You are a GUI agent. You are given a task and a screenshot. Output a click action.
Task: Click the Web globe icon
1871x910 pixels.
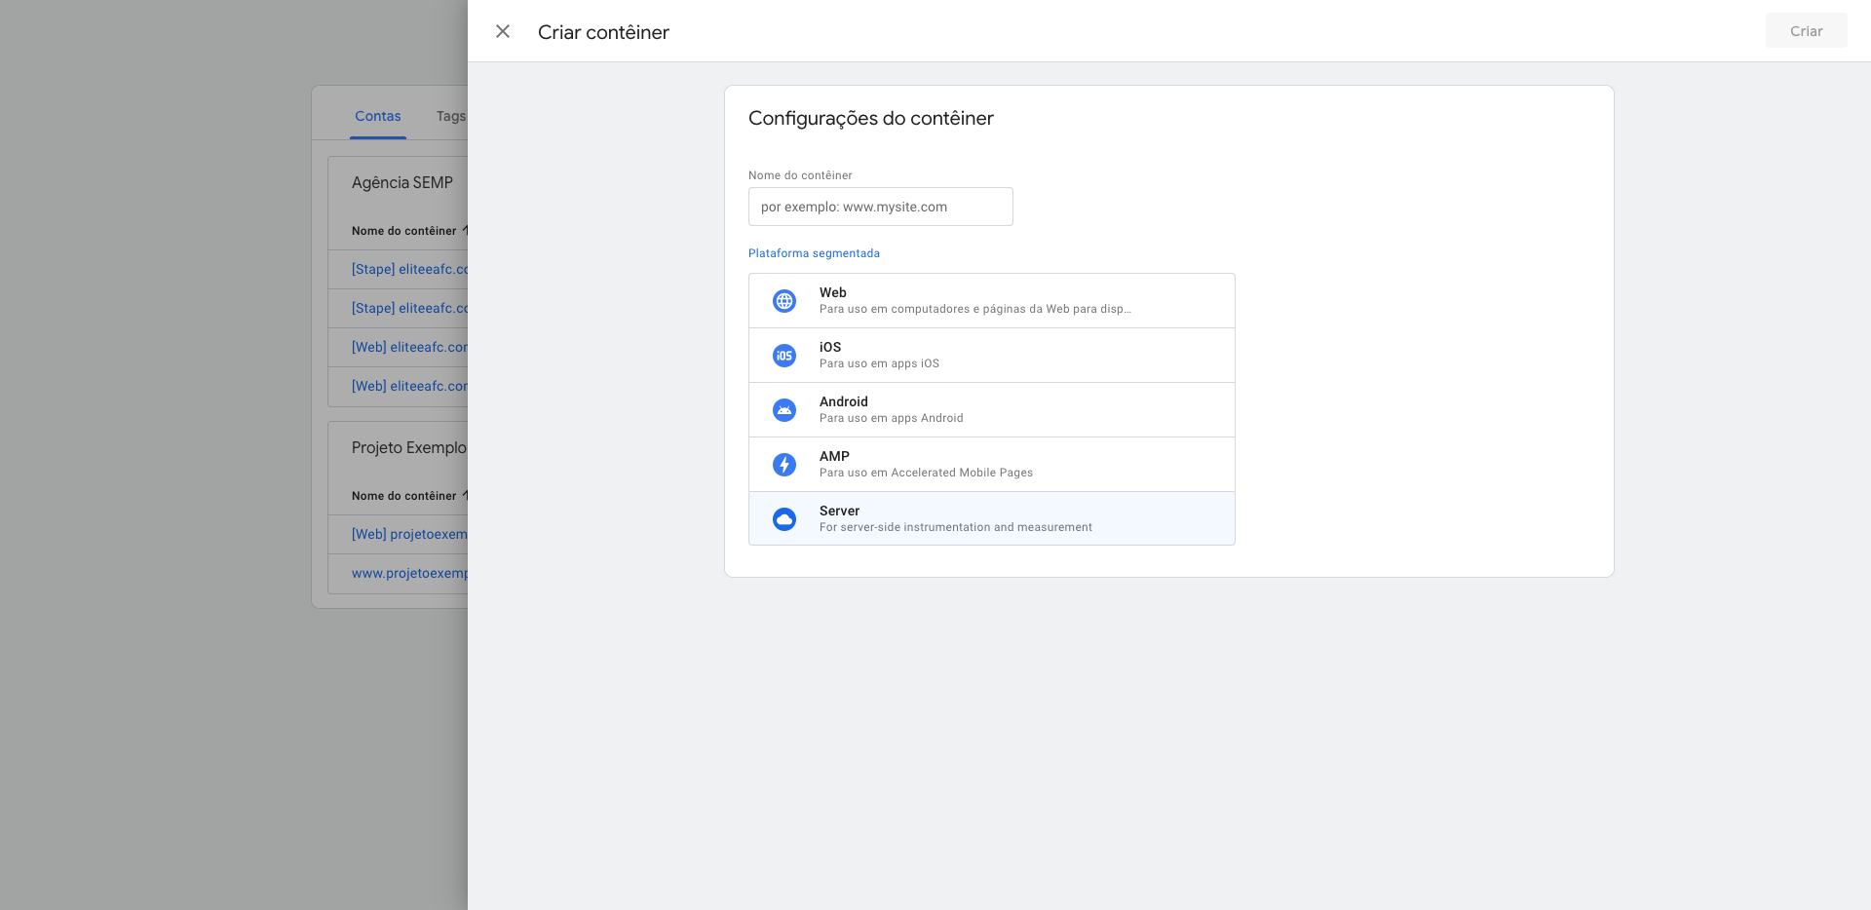[784, 301]
